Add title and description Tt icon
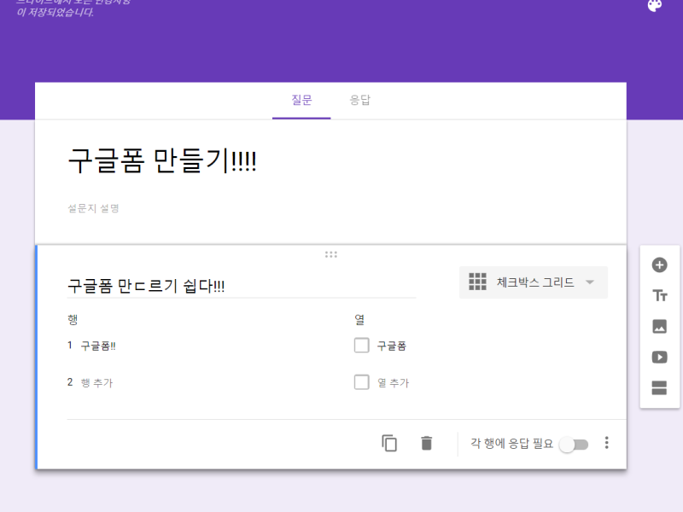This screenshot has height=512, width=683. pyautogui.click(x=659, y=295)
